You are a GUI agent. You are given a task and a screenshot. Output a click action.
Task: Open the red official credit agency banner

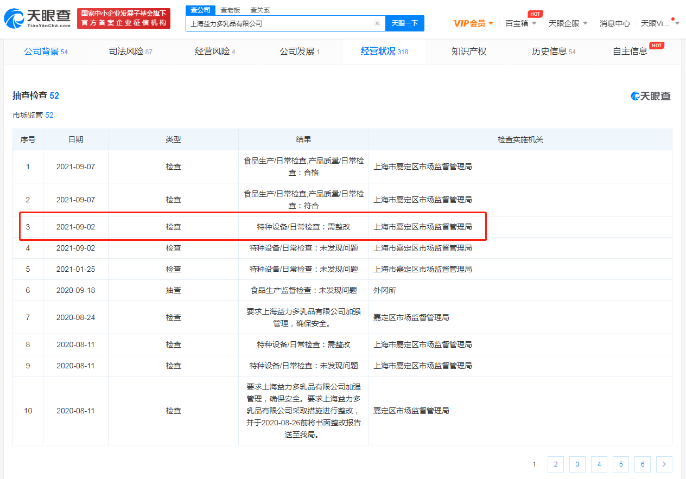point(124,18)
